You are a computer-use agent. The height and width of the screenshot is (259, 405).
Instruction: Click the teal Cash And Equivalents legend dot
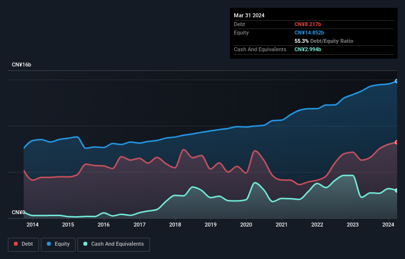[85, 244]
